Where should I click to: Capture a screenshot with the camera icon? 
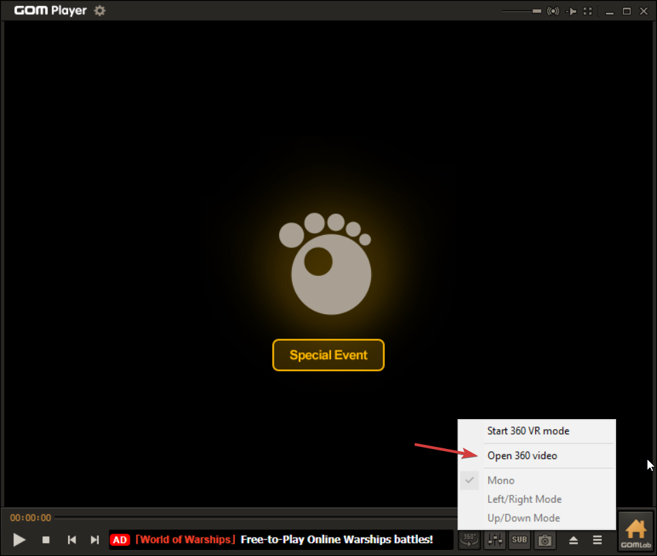coord(545,540)
